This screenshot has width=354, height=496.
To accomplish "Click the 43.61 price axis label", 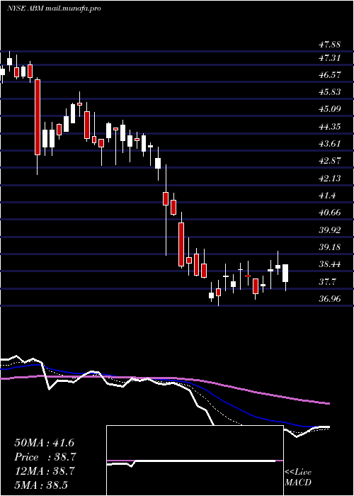I will click(x=329, y=144).
